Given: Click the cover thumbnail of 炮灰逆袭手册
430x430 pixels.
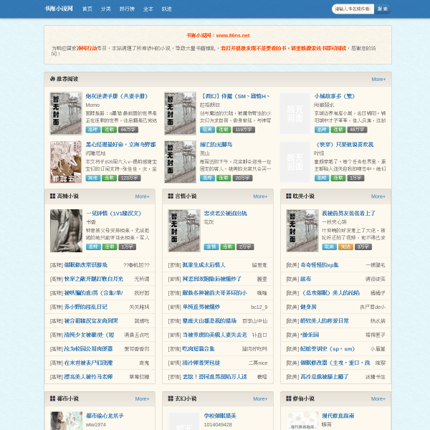Looking at the screenshot, I should pyautogui.click(x=66, y=113).
